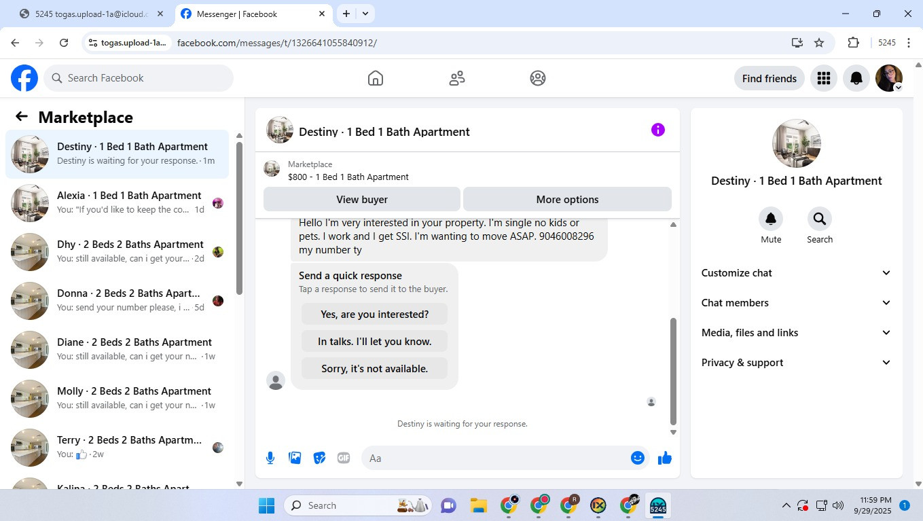
Task: Click the Windows taskbar Search box
Action: [x=358, y=505]
